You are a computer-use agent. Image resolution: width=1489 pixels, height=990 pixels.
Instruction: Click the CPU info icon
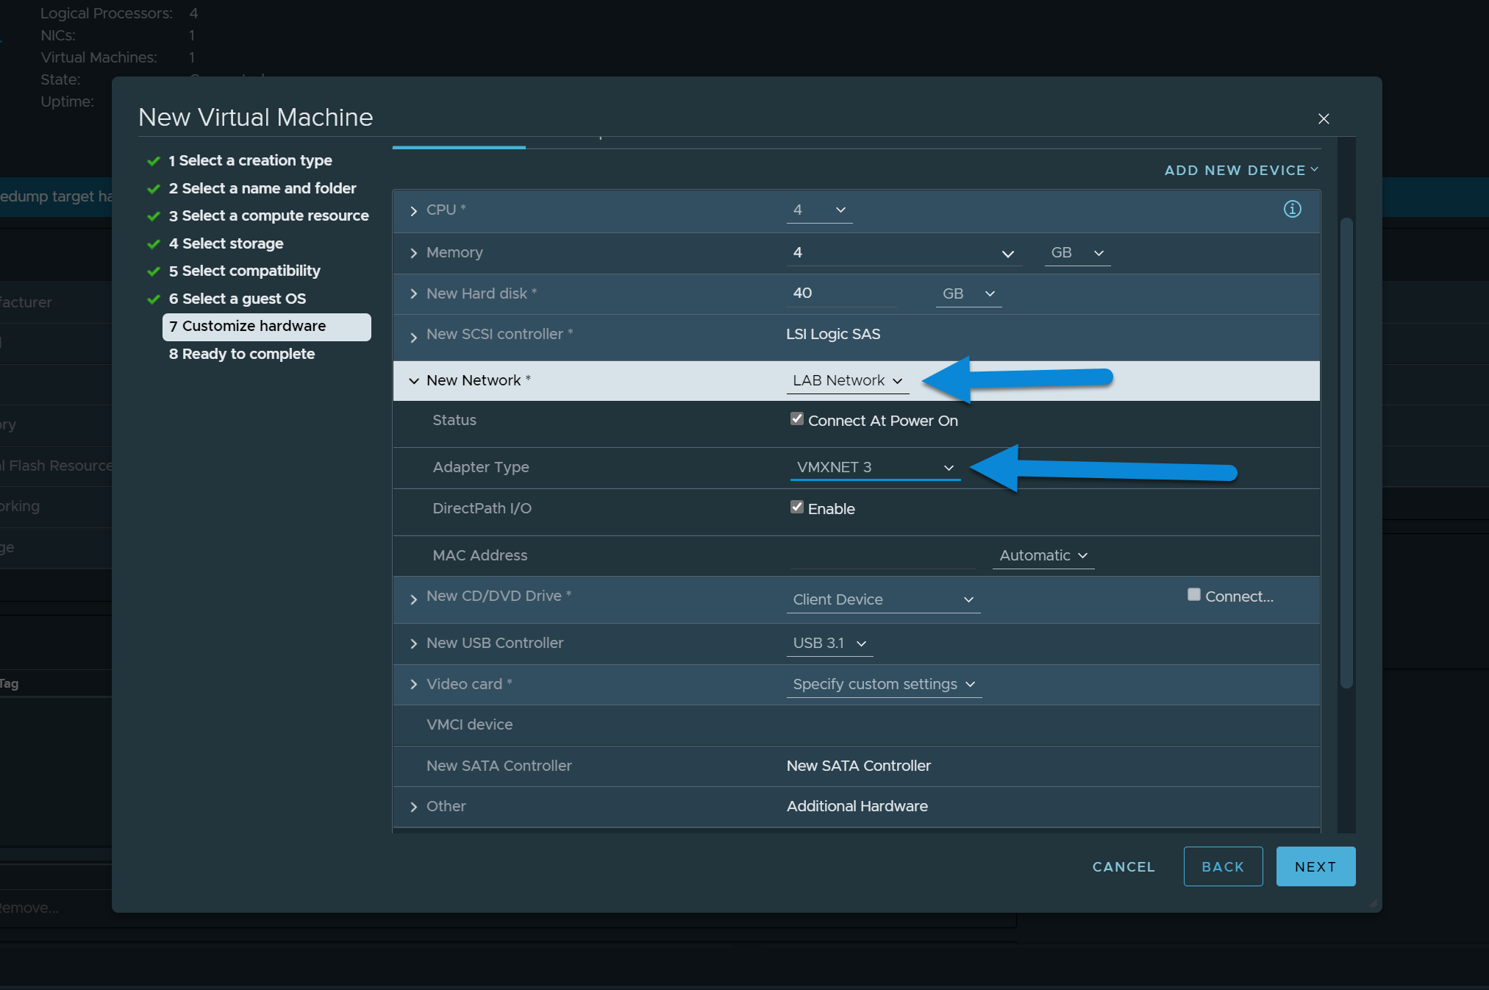coord(1292,210)
